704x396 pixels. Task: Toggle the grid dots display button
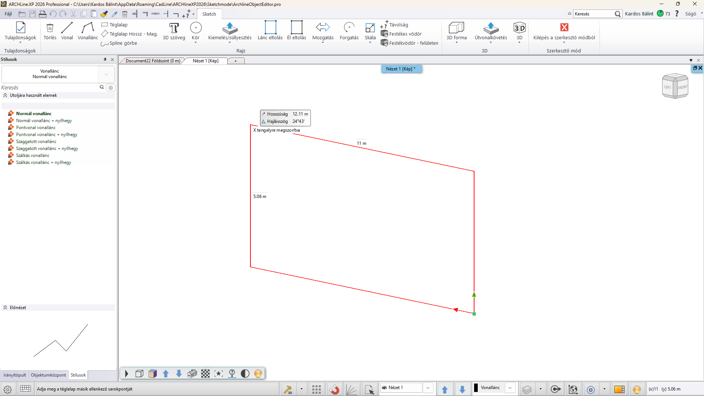[x=316, y=389]
